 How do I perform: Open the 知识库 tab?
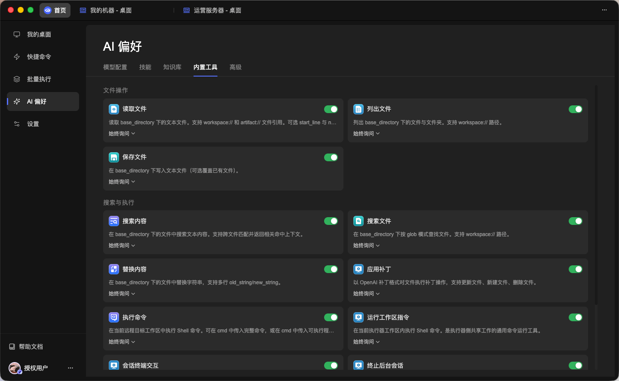(172, 67)
